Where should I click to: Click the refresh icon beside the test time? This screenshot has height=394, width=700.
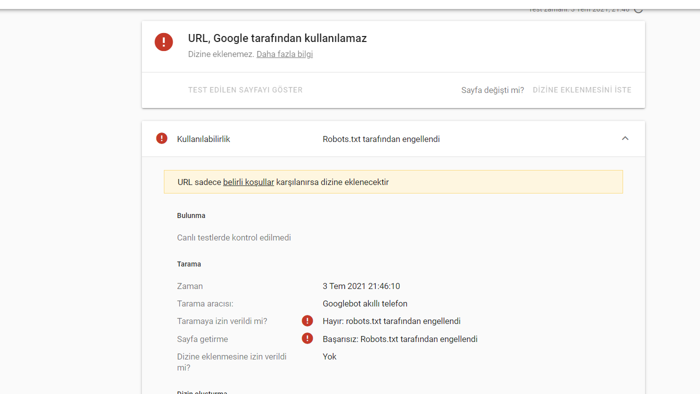[x=638, y=9]
